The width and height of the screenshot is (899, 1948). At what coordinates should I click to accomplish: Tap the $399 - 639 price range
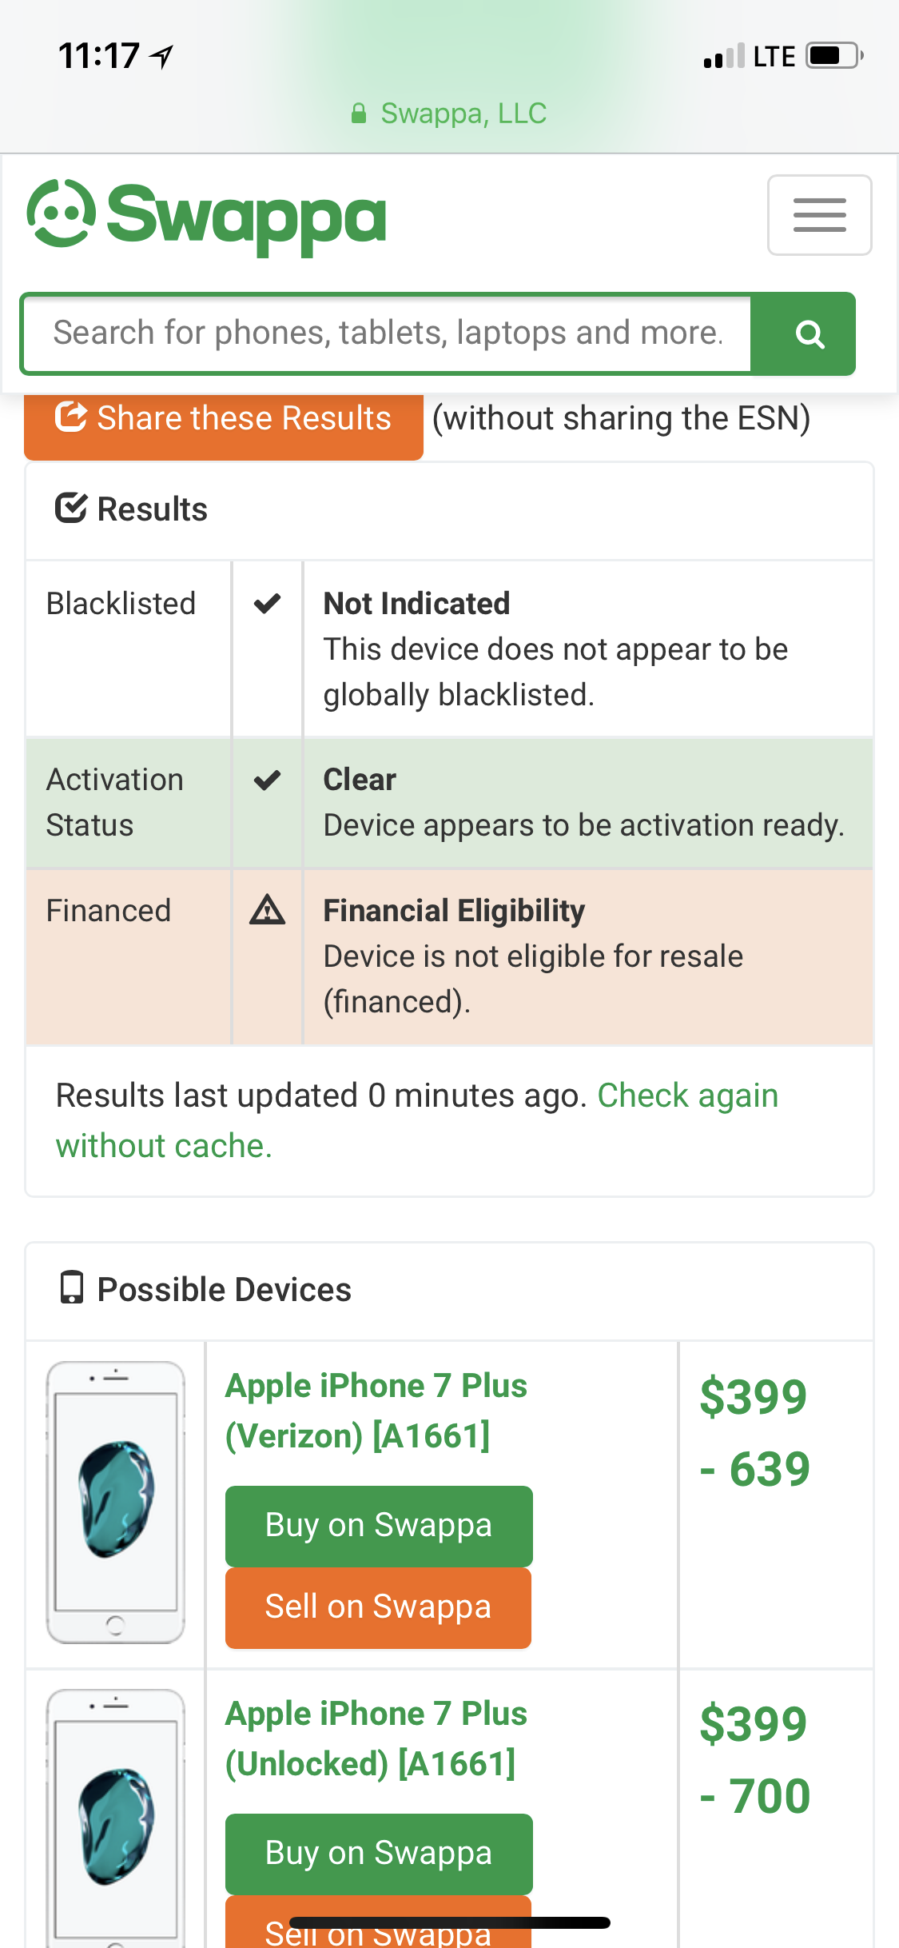(755, 1432)
